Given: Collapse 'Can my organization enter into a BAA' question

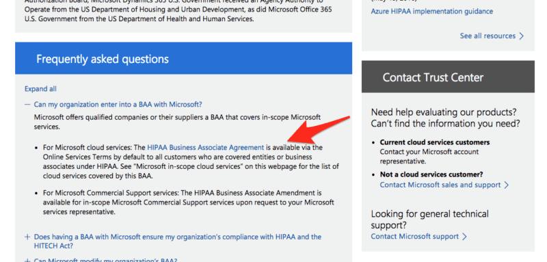Looking at the screenshot, I should 118,104.
